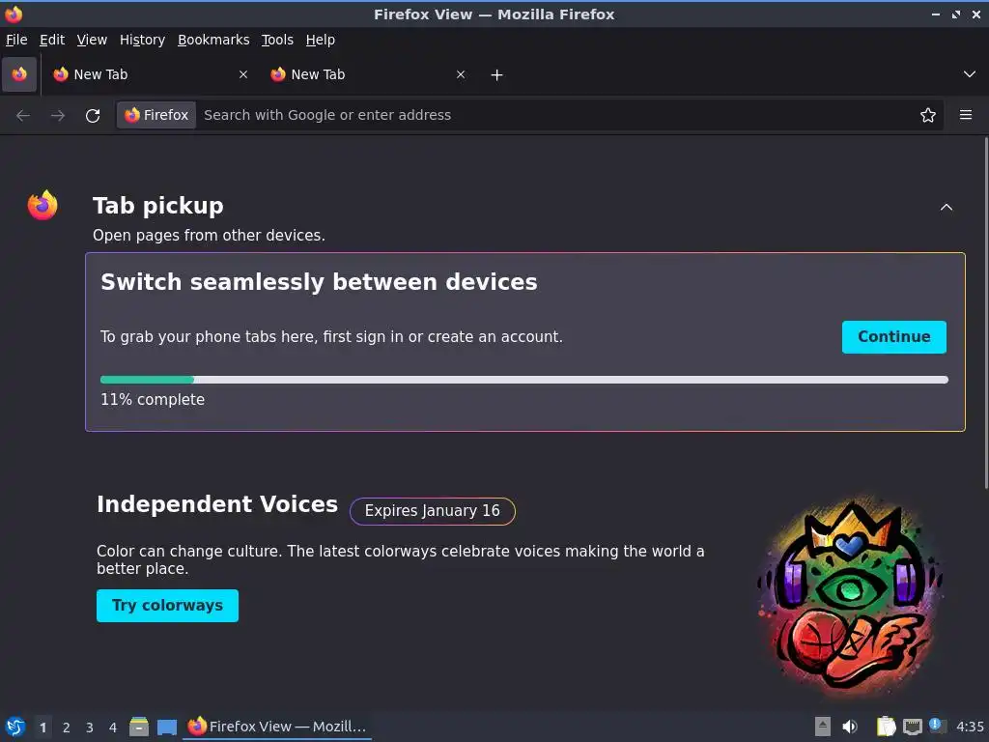Viewport: 989px width, 742px height.
Task: Click the page vertical scrollbar
Action: (986, 314)
